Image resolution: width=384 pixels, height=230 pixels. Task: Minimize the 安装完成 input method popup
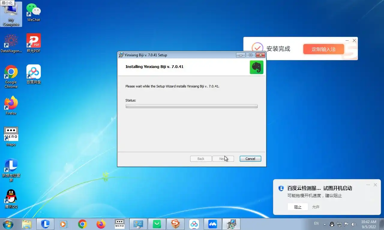347,40
